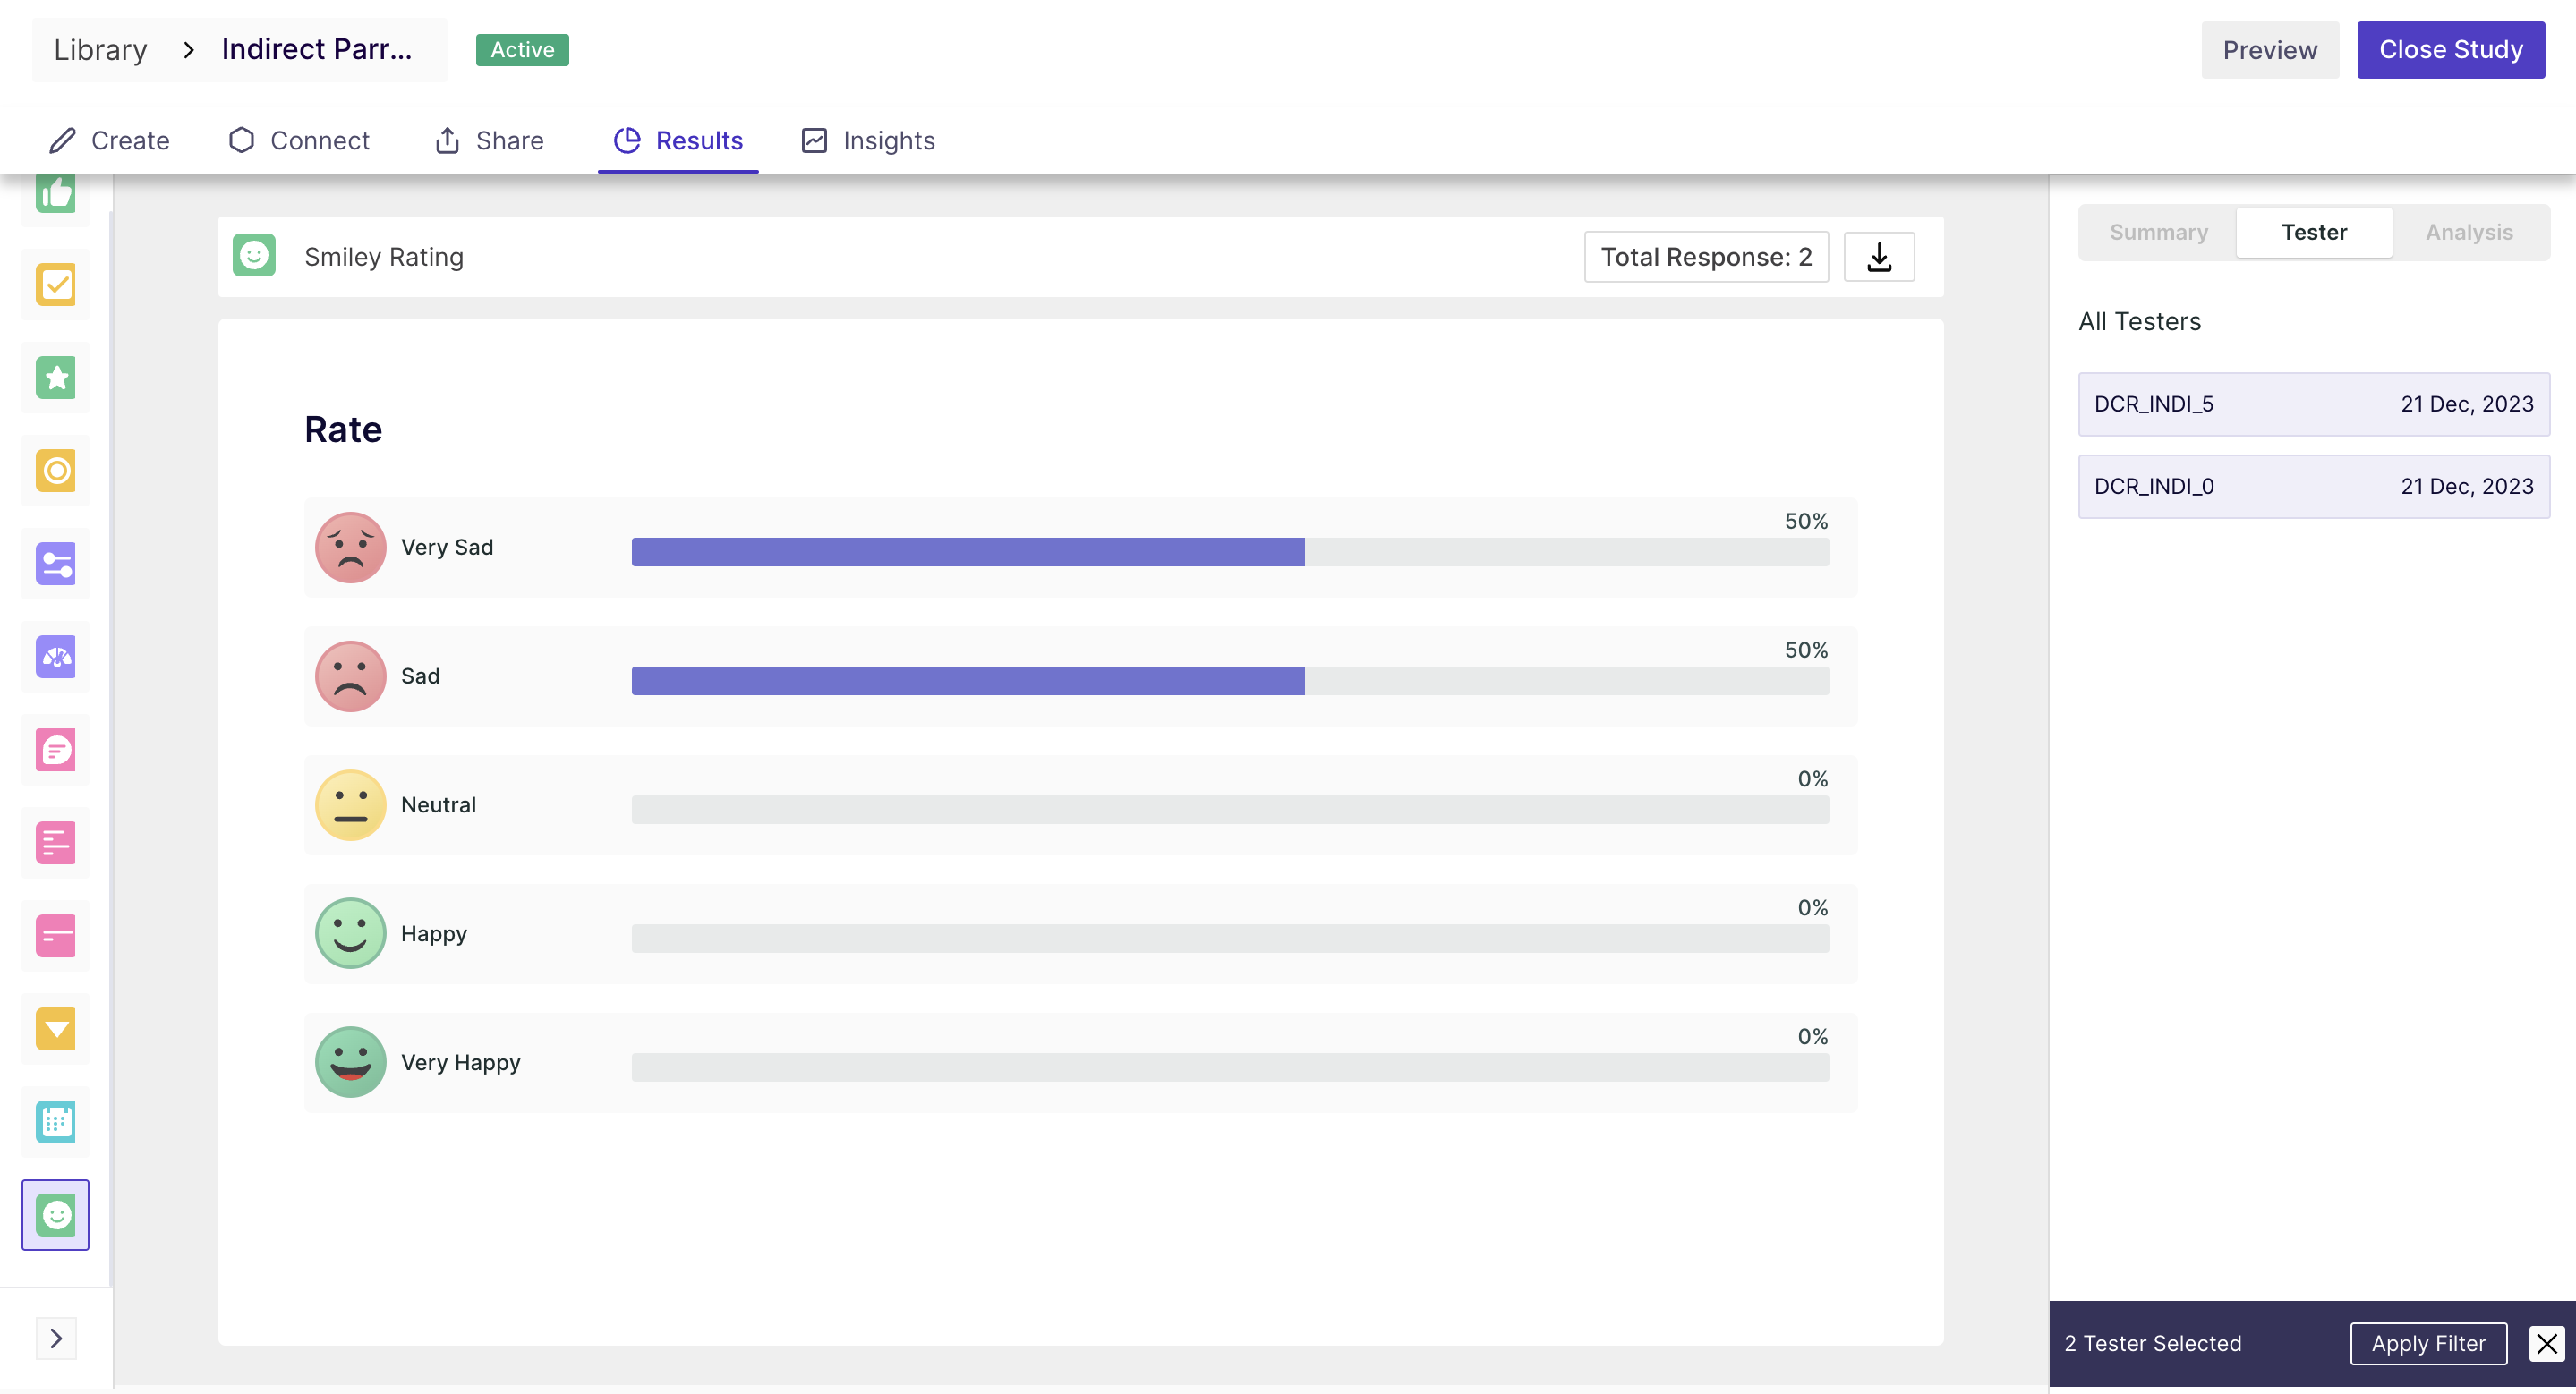This screenshot has height=1394, width=2576.
Task: Click the 0% value for Neutral
Action: click(x=1812, y=779)
